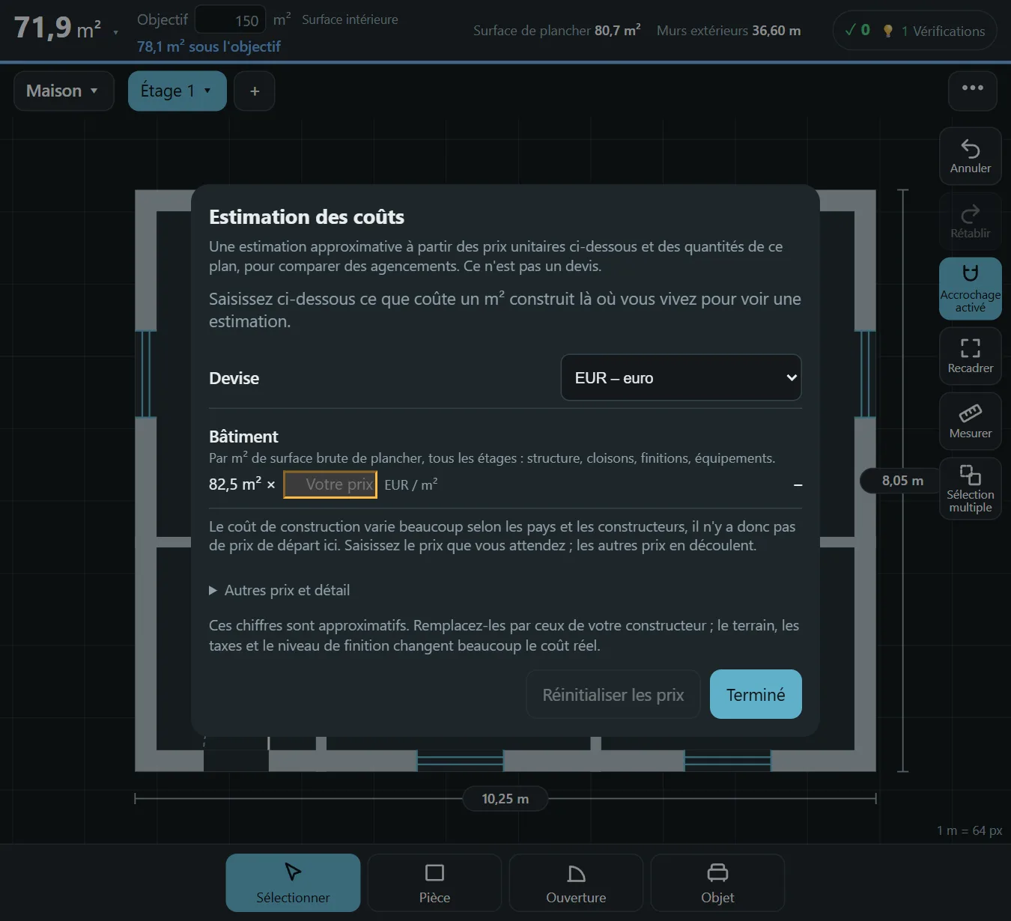This screenshot has width=1011, height=921.
Task: Click the 10,25 m width dimension label
Action: click(505, 799)
